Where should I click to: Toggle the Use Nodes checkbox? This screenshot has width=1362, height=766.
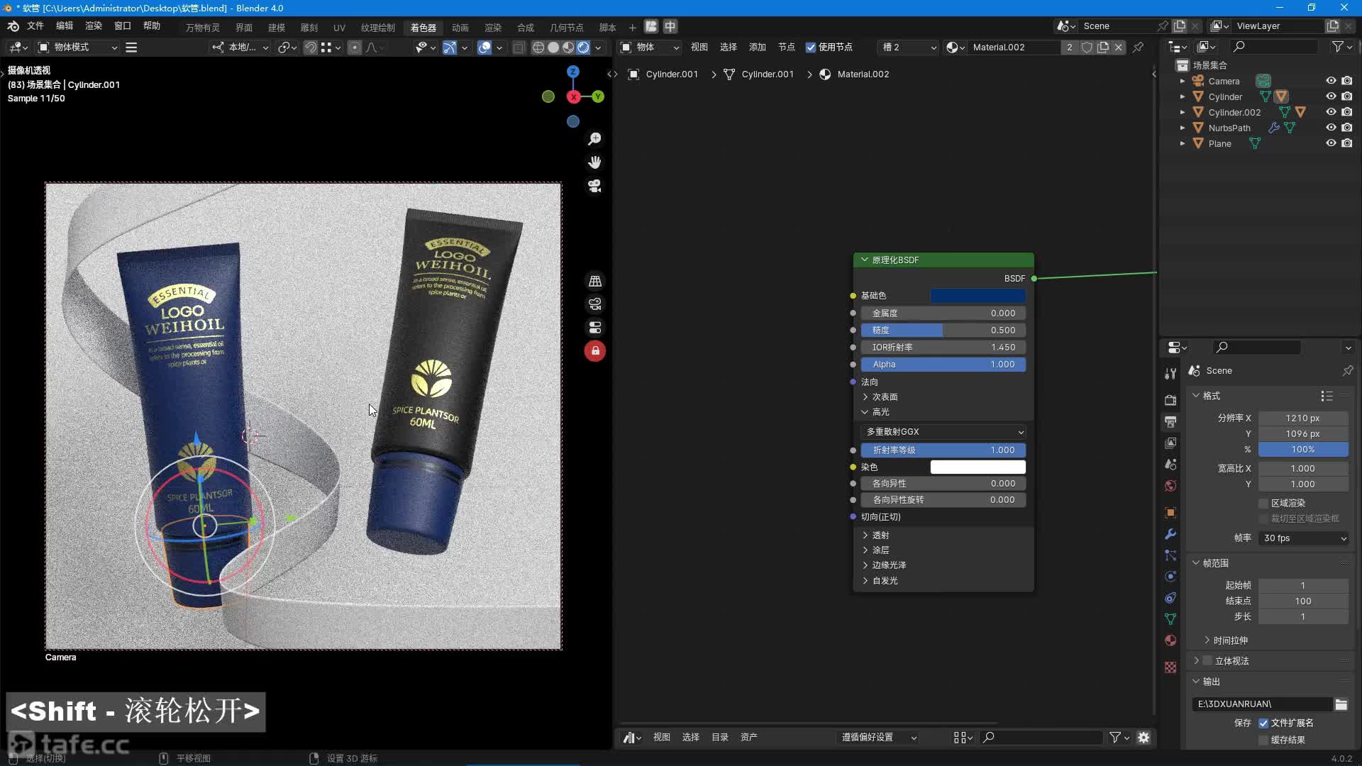811,48
